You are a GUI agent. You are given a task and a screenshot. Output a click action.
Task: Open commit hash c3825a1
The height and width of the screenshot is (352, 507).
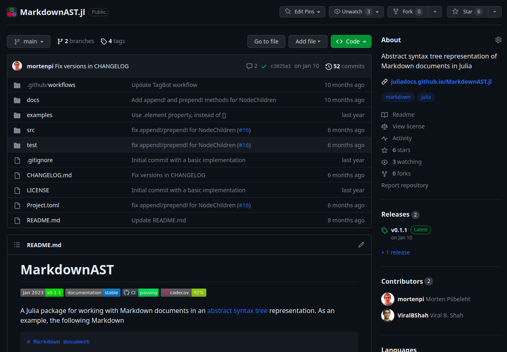(x=281, y=66)
